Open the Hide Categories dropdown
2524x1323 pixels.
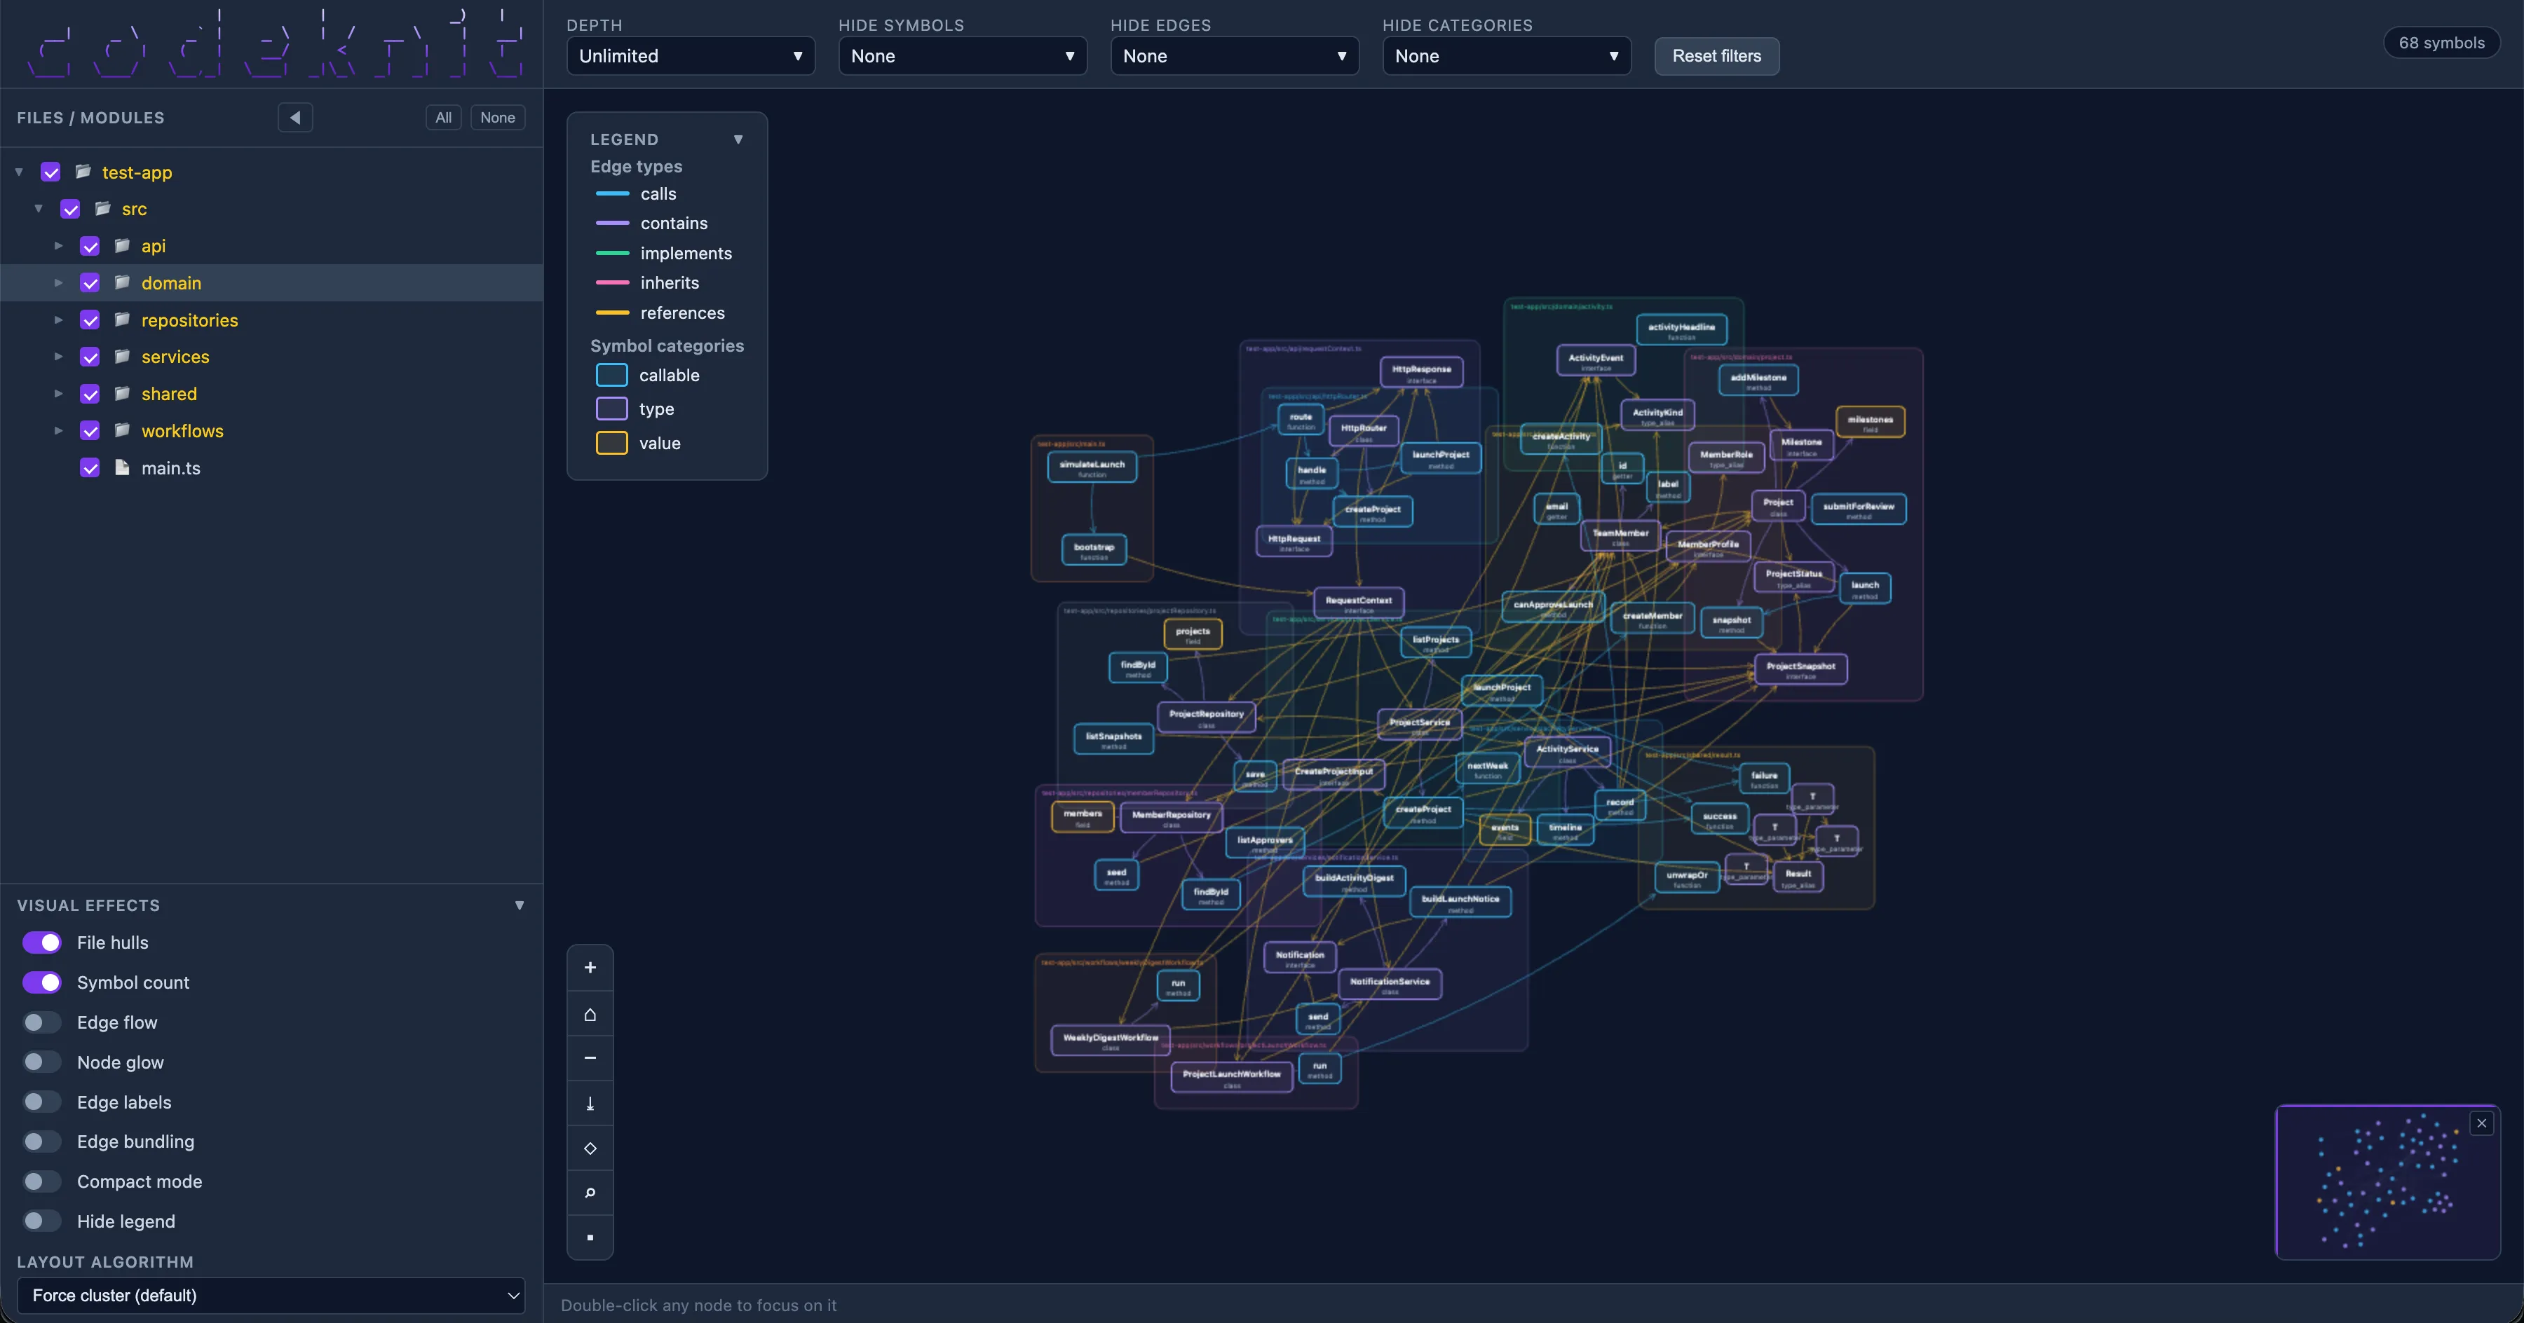(1506, 56)
